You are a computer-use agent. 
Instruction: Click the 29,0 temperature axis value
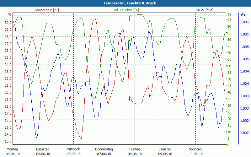[x=8, y=30]
